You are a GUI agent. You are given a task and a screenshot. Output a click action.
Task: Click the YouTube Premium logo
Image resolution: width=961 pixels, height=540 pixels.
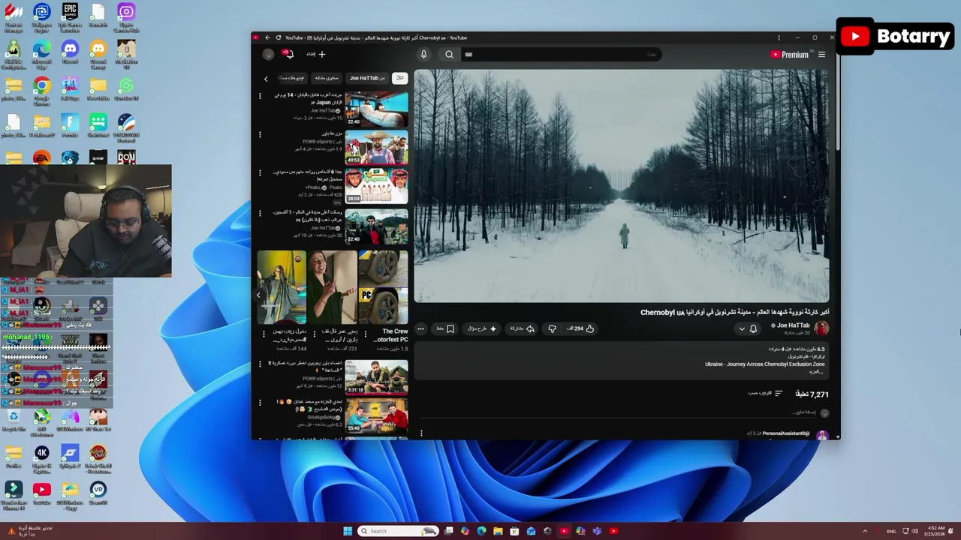point(789,54)
